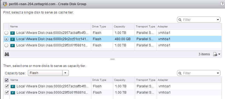Image resolution: width=225 pixels, height=99 pixels.
Task: Sort cache table by Transport Type column
Action: [146, 27]
